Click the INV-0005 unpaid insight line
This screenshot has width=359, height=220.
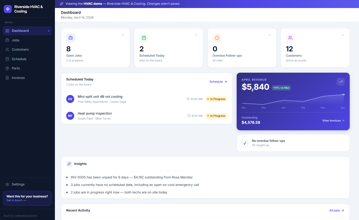132,177
